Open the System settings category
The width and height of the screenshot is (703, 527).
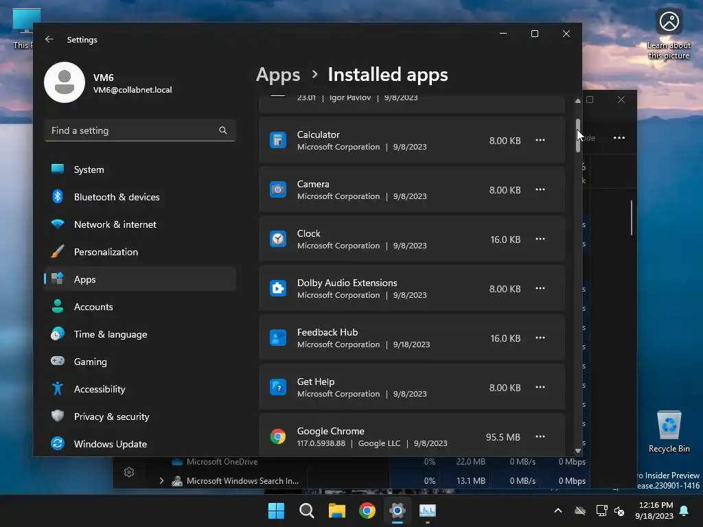tap(140, 169)
